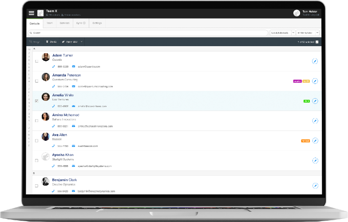
Task: Tick the checkbox for Benjamin Clark
Action: (36, 186)
